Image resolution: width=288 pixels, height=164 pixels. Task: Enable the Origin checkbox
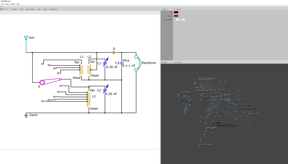pos(36,9)
